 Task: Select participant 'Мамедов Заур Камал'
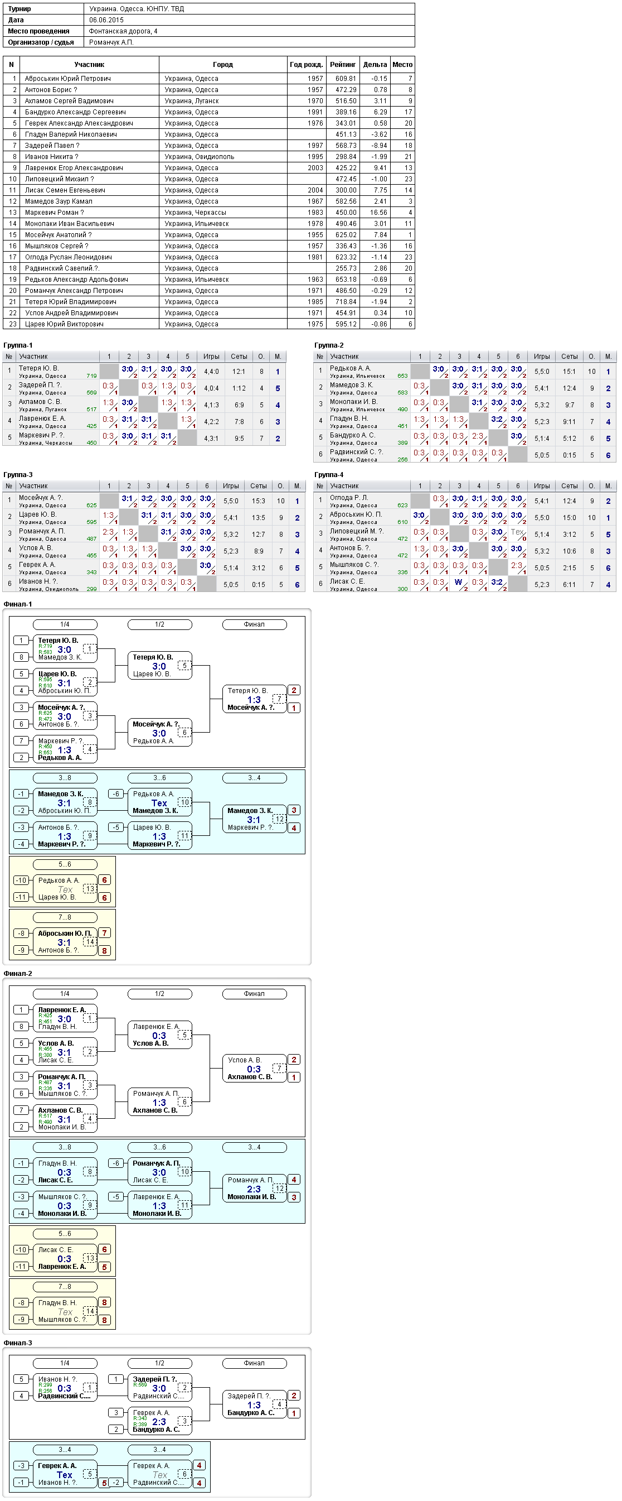point(58,201)
